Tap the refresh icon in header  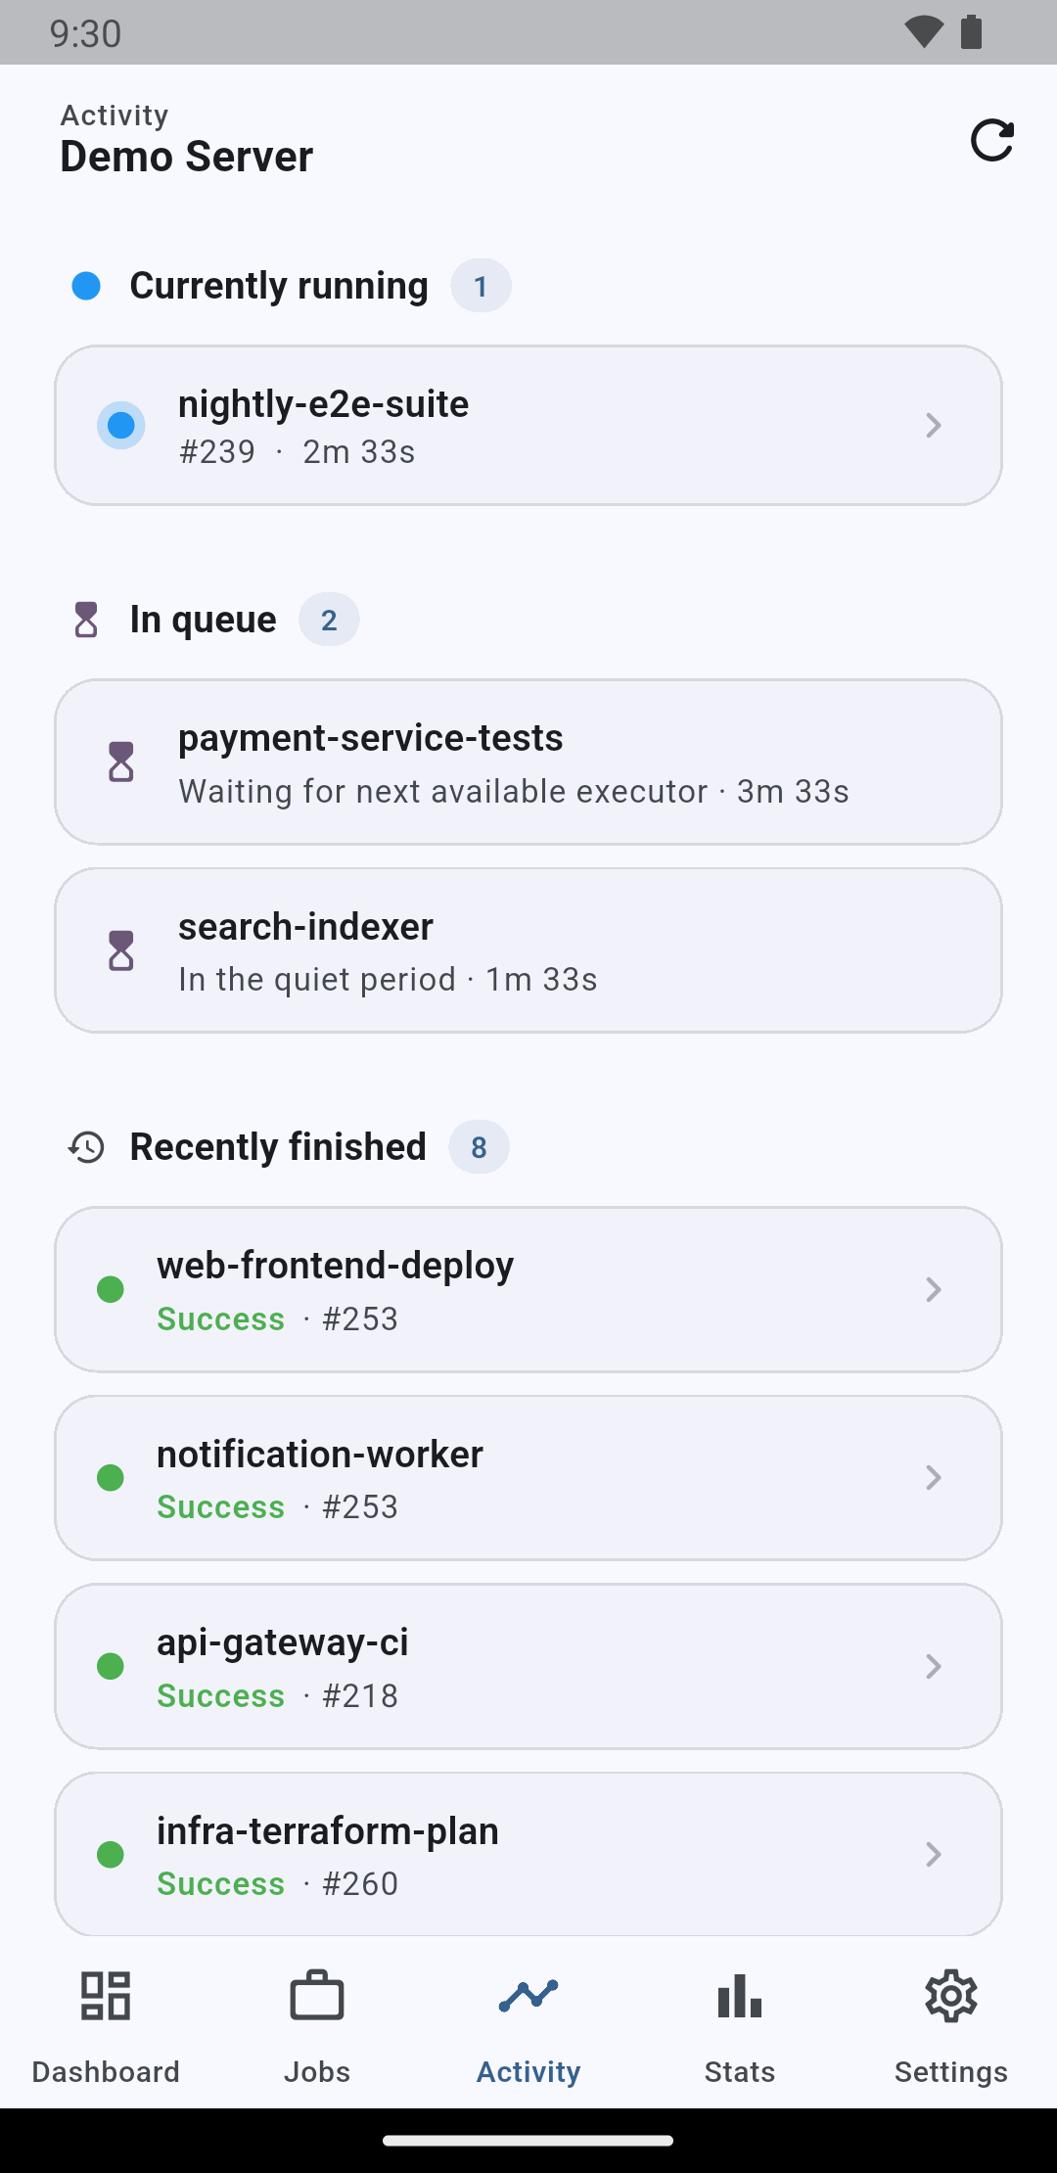coord(991,140)
